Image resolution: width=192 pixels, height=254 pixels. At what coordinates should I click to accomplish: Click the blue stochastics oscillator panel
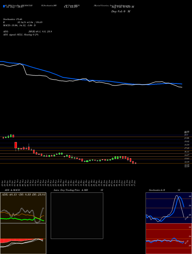click(x=169, y=208)
